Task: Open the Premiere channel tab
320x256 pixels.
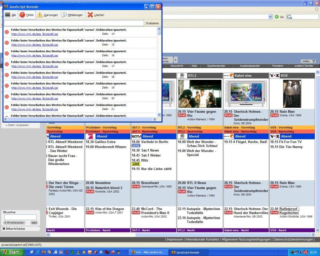Action: click(277, 66)
